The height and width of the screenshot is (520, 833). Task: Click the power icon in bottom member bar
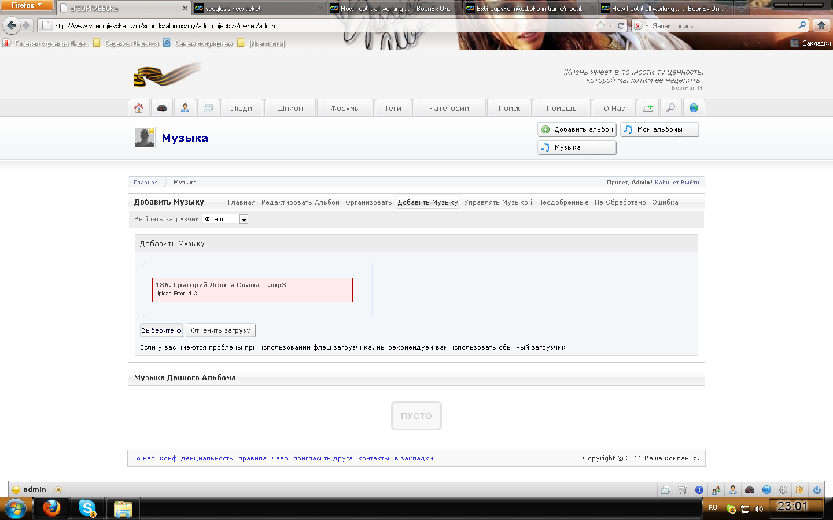(817, 490)
